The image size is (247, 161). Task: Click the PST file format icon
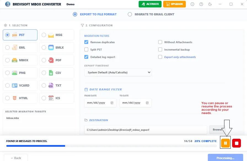pyautogui.click(x=15, y=35)
